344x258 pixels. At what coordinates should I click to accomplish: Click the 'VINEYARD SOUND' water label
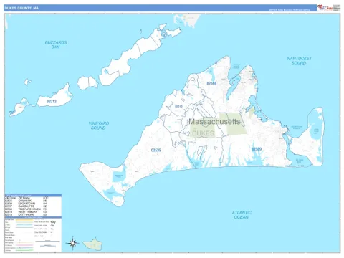(99, 125)
